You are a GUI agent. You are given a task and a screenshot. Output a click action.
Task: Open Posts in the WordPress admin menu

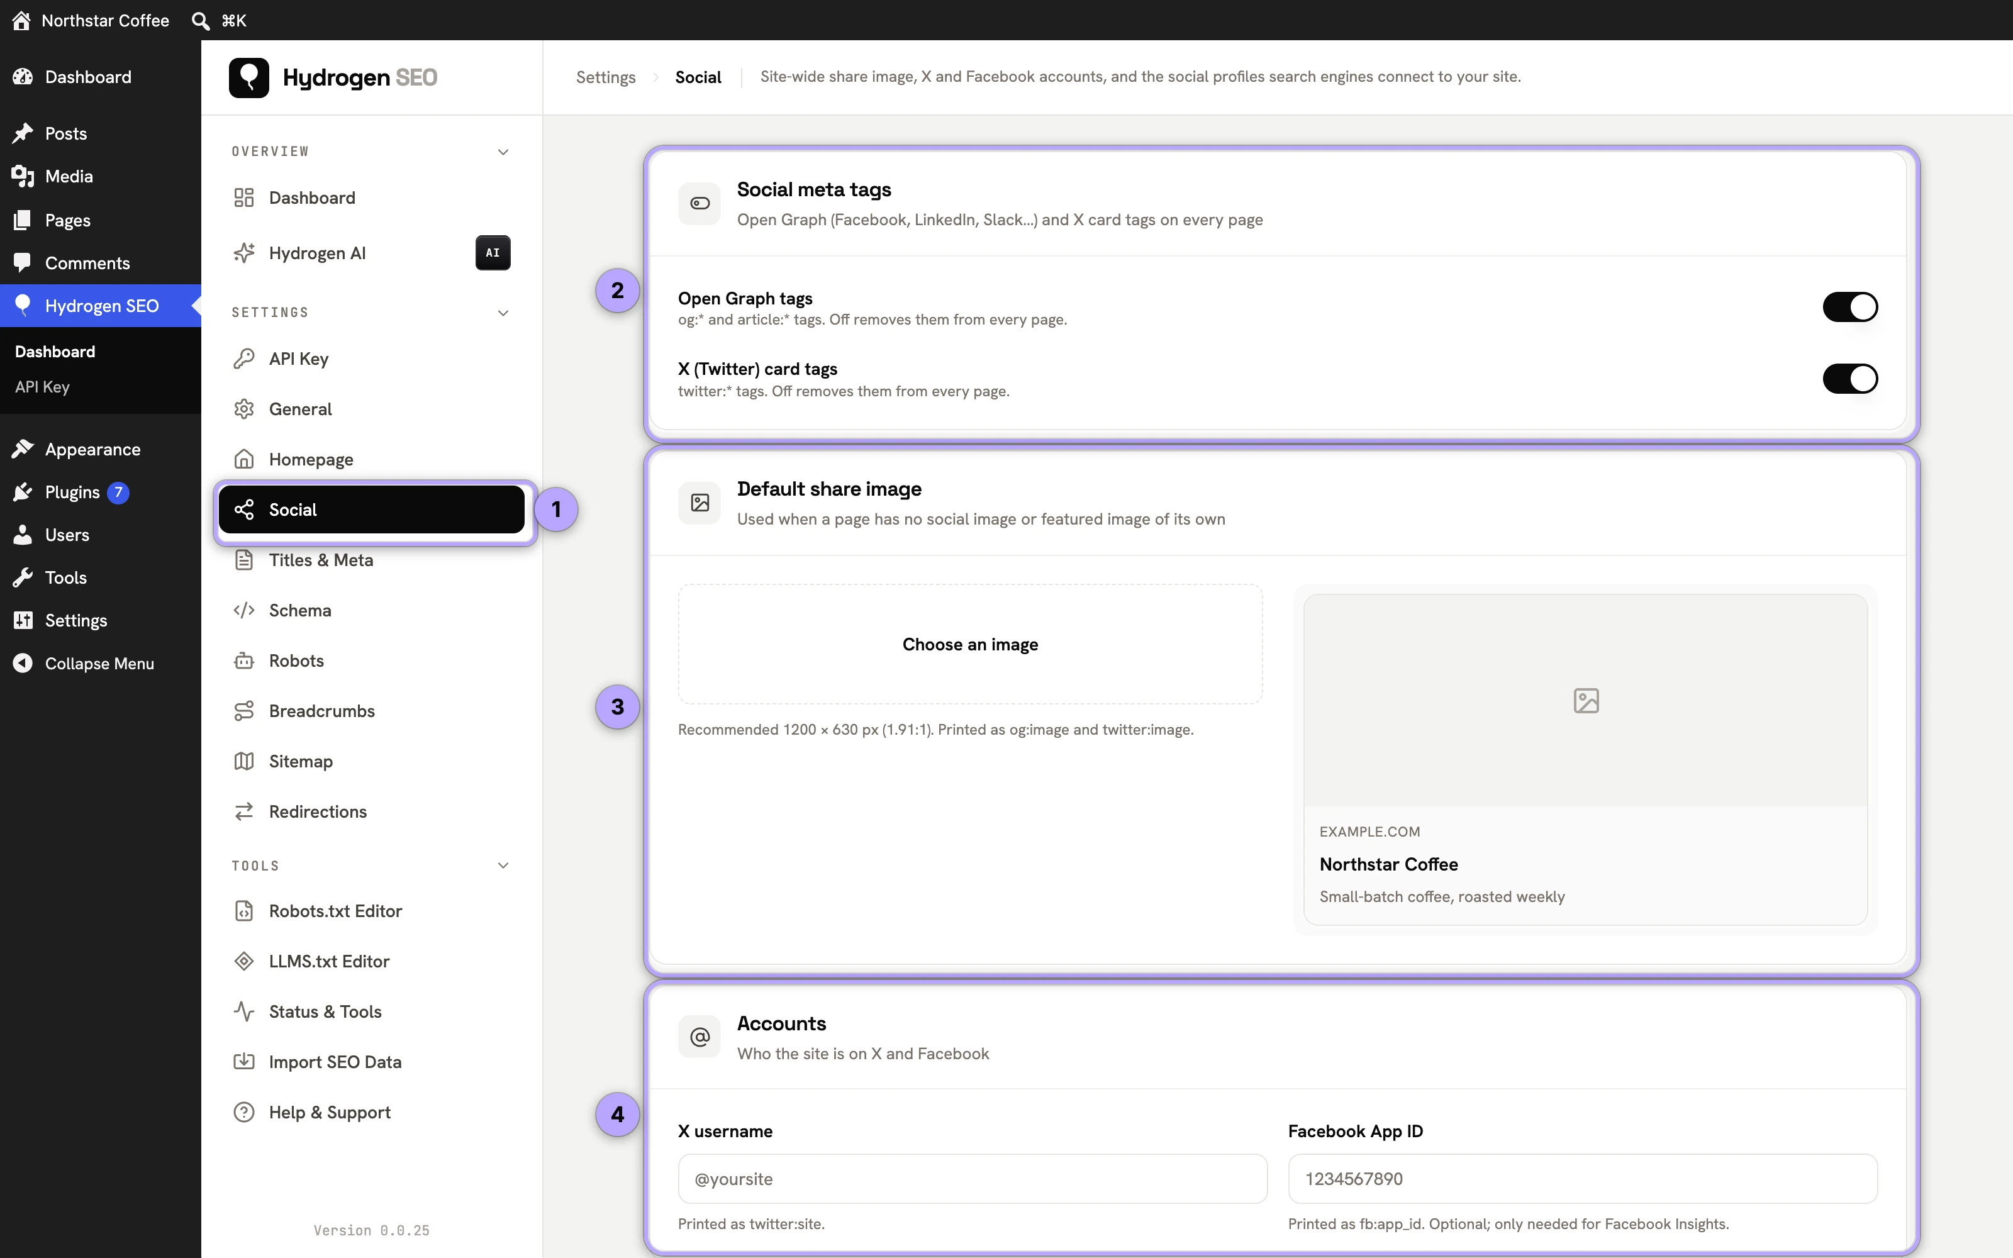pos(101,133)
